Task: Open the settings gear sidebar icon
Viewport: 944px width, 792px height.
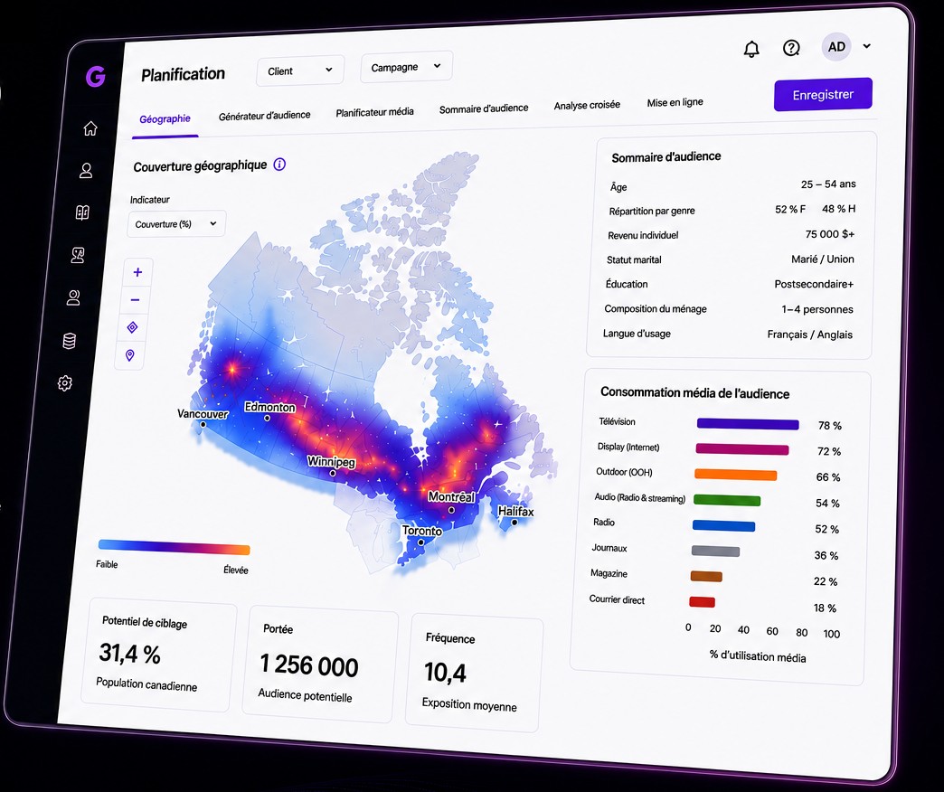Action: tap(65, 382)
